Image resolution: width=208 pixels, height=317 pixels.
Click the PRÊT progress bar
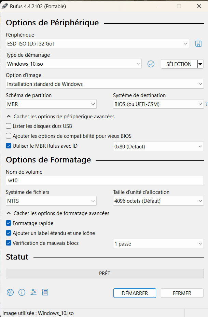pos(105,274)
